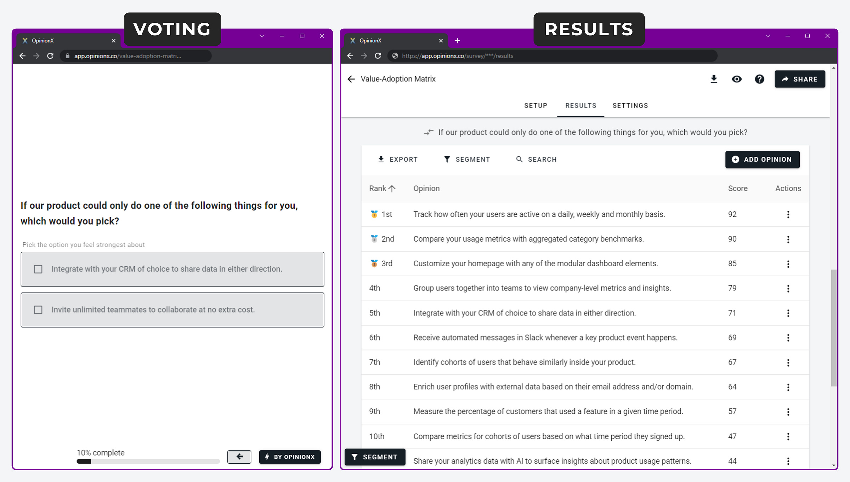Close the OpinionX tab in Voting window
This screenshot has width=850, height=482.
coord(113,41)
